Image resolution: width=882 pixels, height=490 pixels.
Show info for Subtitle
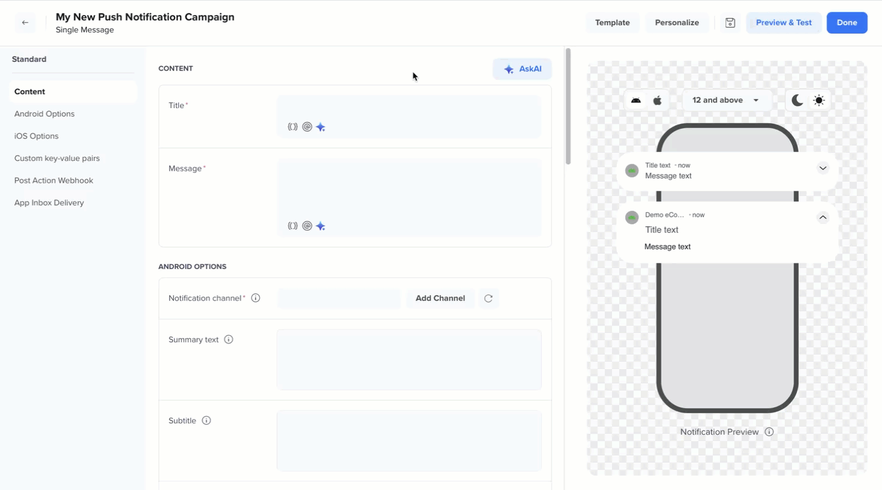206,420
